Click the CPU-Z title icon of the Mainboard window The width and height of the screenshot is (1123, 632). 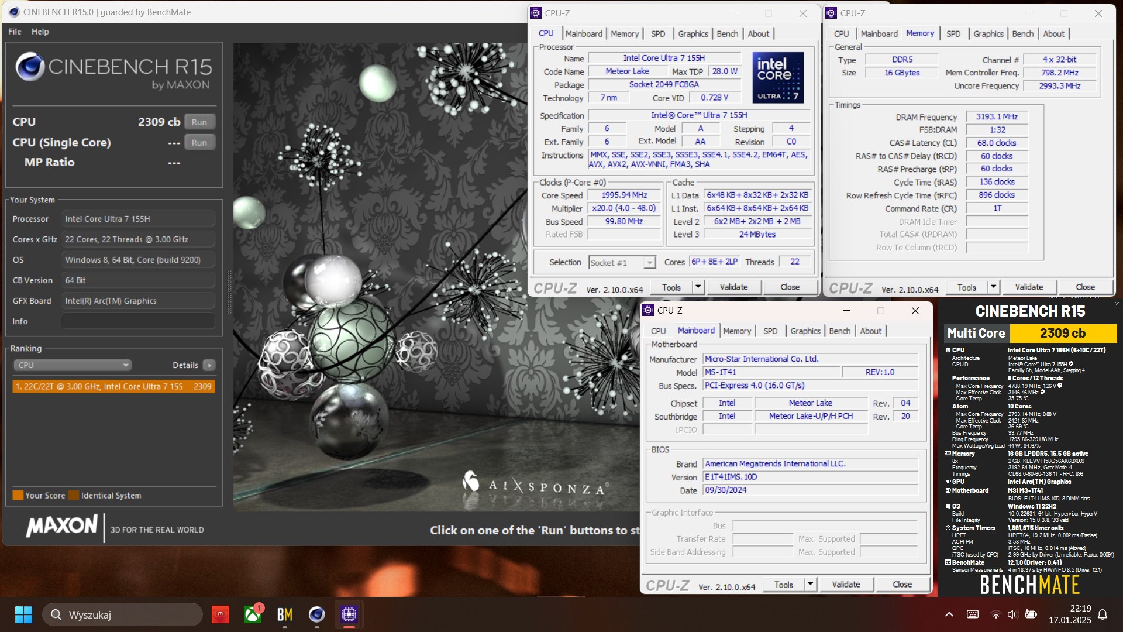648,311
